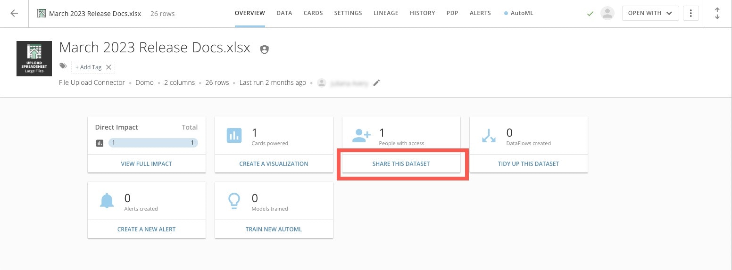Click the tag icon below dataset title
The image size is (732, 270).
pyautogui.click(x=63, y=66)
